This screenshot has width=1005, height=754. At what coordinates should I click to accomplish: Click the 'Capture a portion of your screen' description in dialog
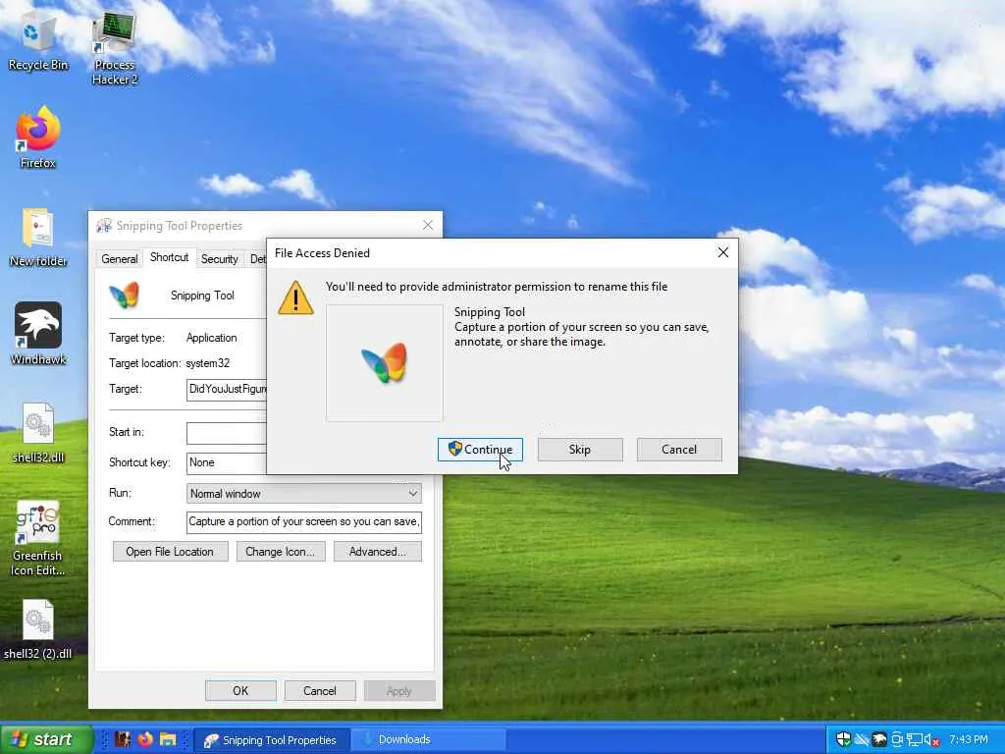point(582,334)
